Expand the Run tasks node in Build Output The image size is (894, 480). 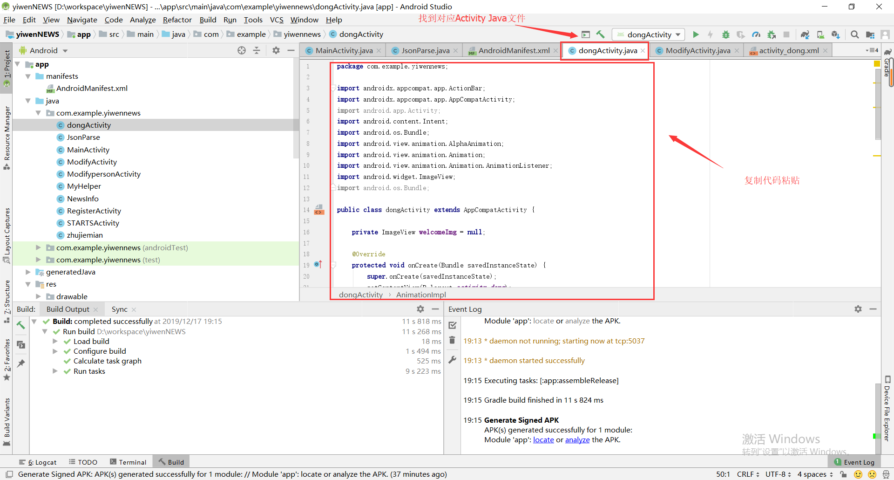click(x=56, y=371)
